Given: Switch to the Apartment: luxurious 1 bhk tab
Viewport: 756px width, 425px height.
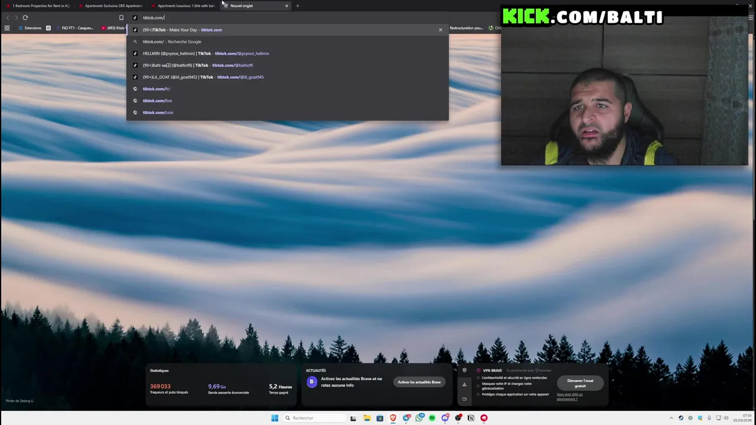Looking at the screenshot, I should pyautogui.click(x=183, y=6).
